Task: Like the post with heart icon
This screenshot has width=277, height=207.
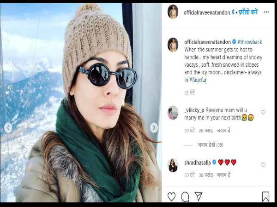Action: tap(171, 196)
